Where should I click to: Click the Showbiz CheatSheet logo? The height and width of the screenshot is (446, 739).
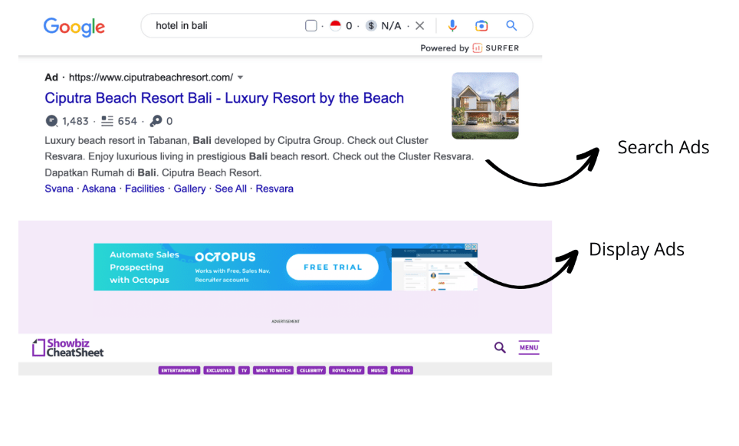(68, 348)
